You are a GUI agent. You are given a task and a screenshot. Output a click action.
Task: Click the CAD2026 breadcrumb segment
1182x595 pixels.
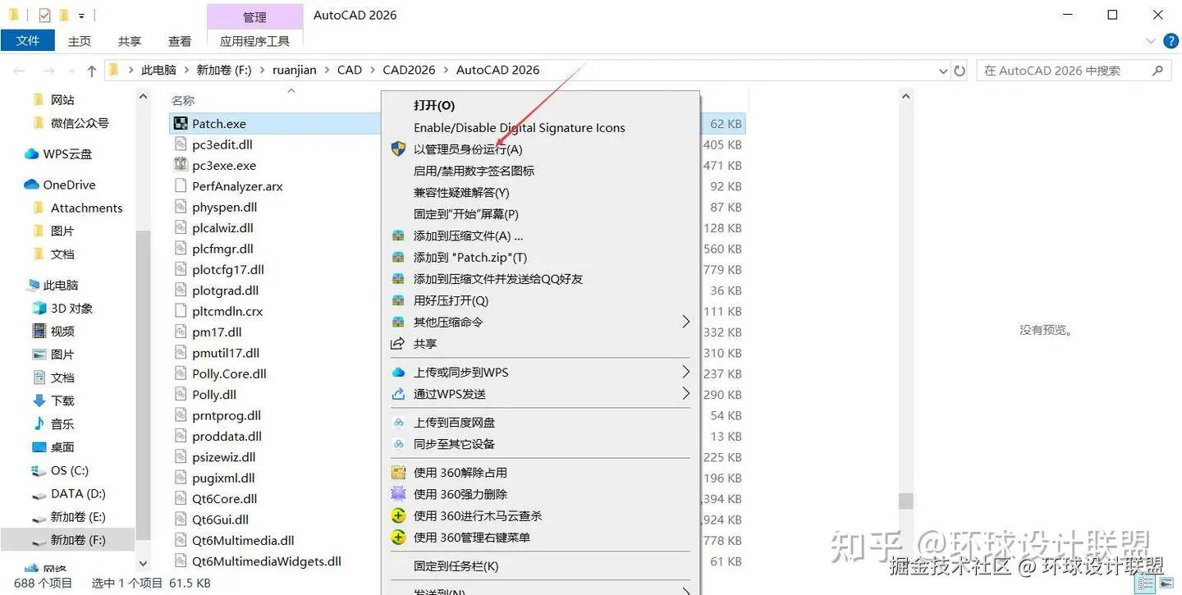409,71
